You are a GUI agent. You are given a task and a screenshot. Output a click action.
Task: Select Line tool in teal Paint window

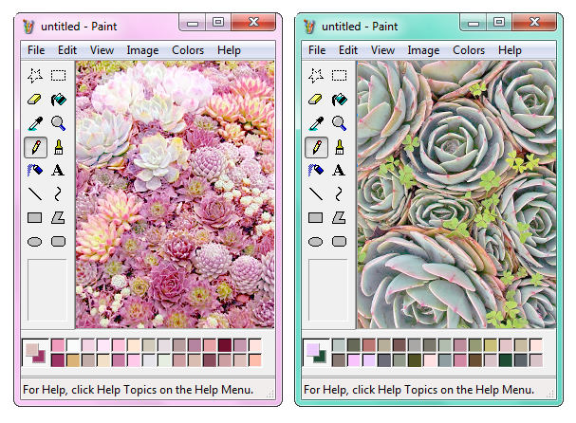tap(316, 193)
